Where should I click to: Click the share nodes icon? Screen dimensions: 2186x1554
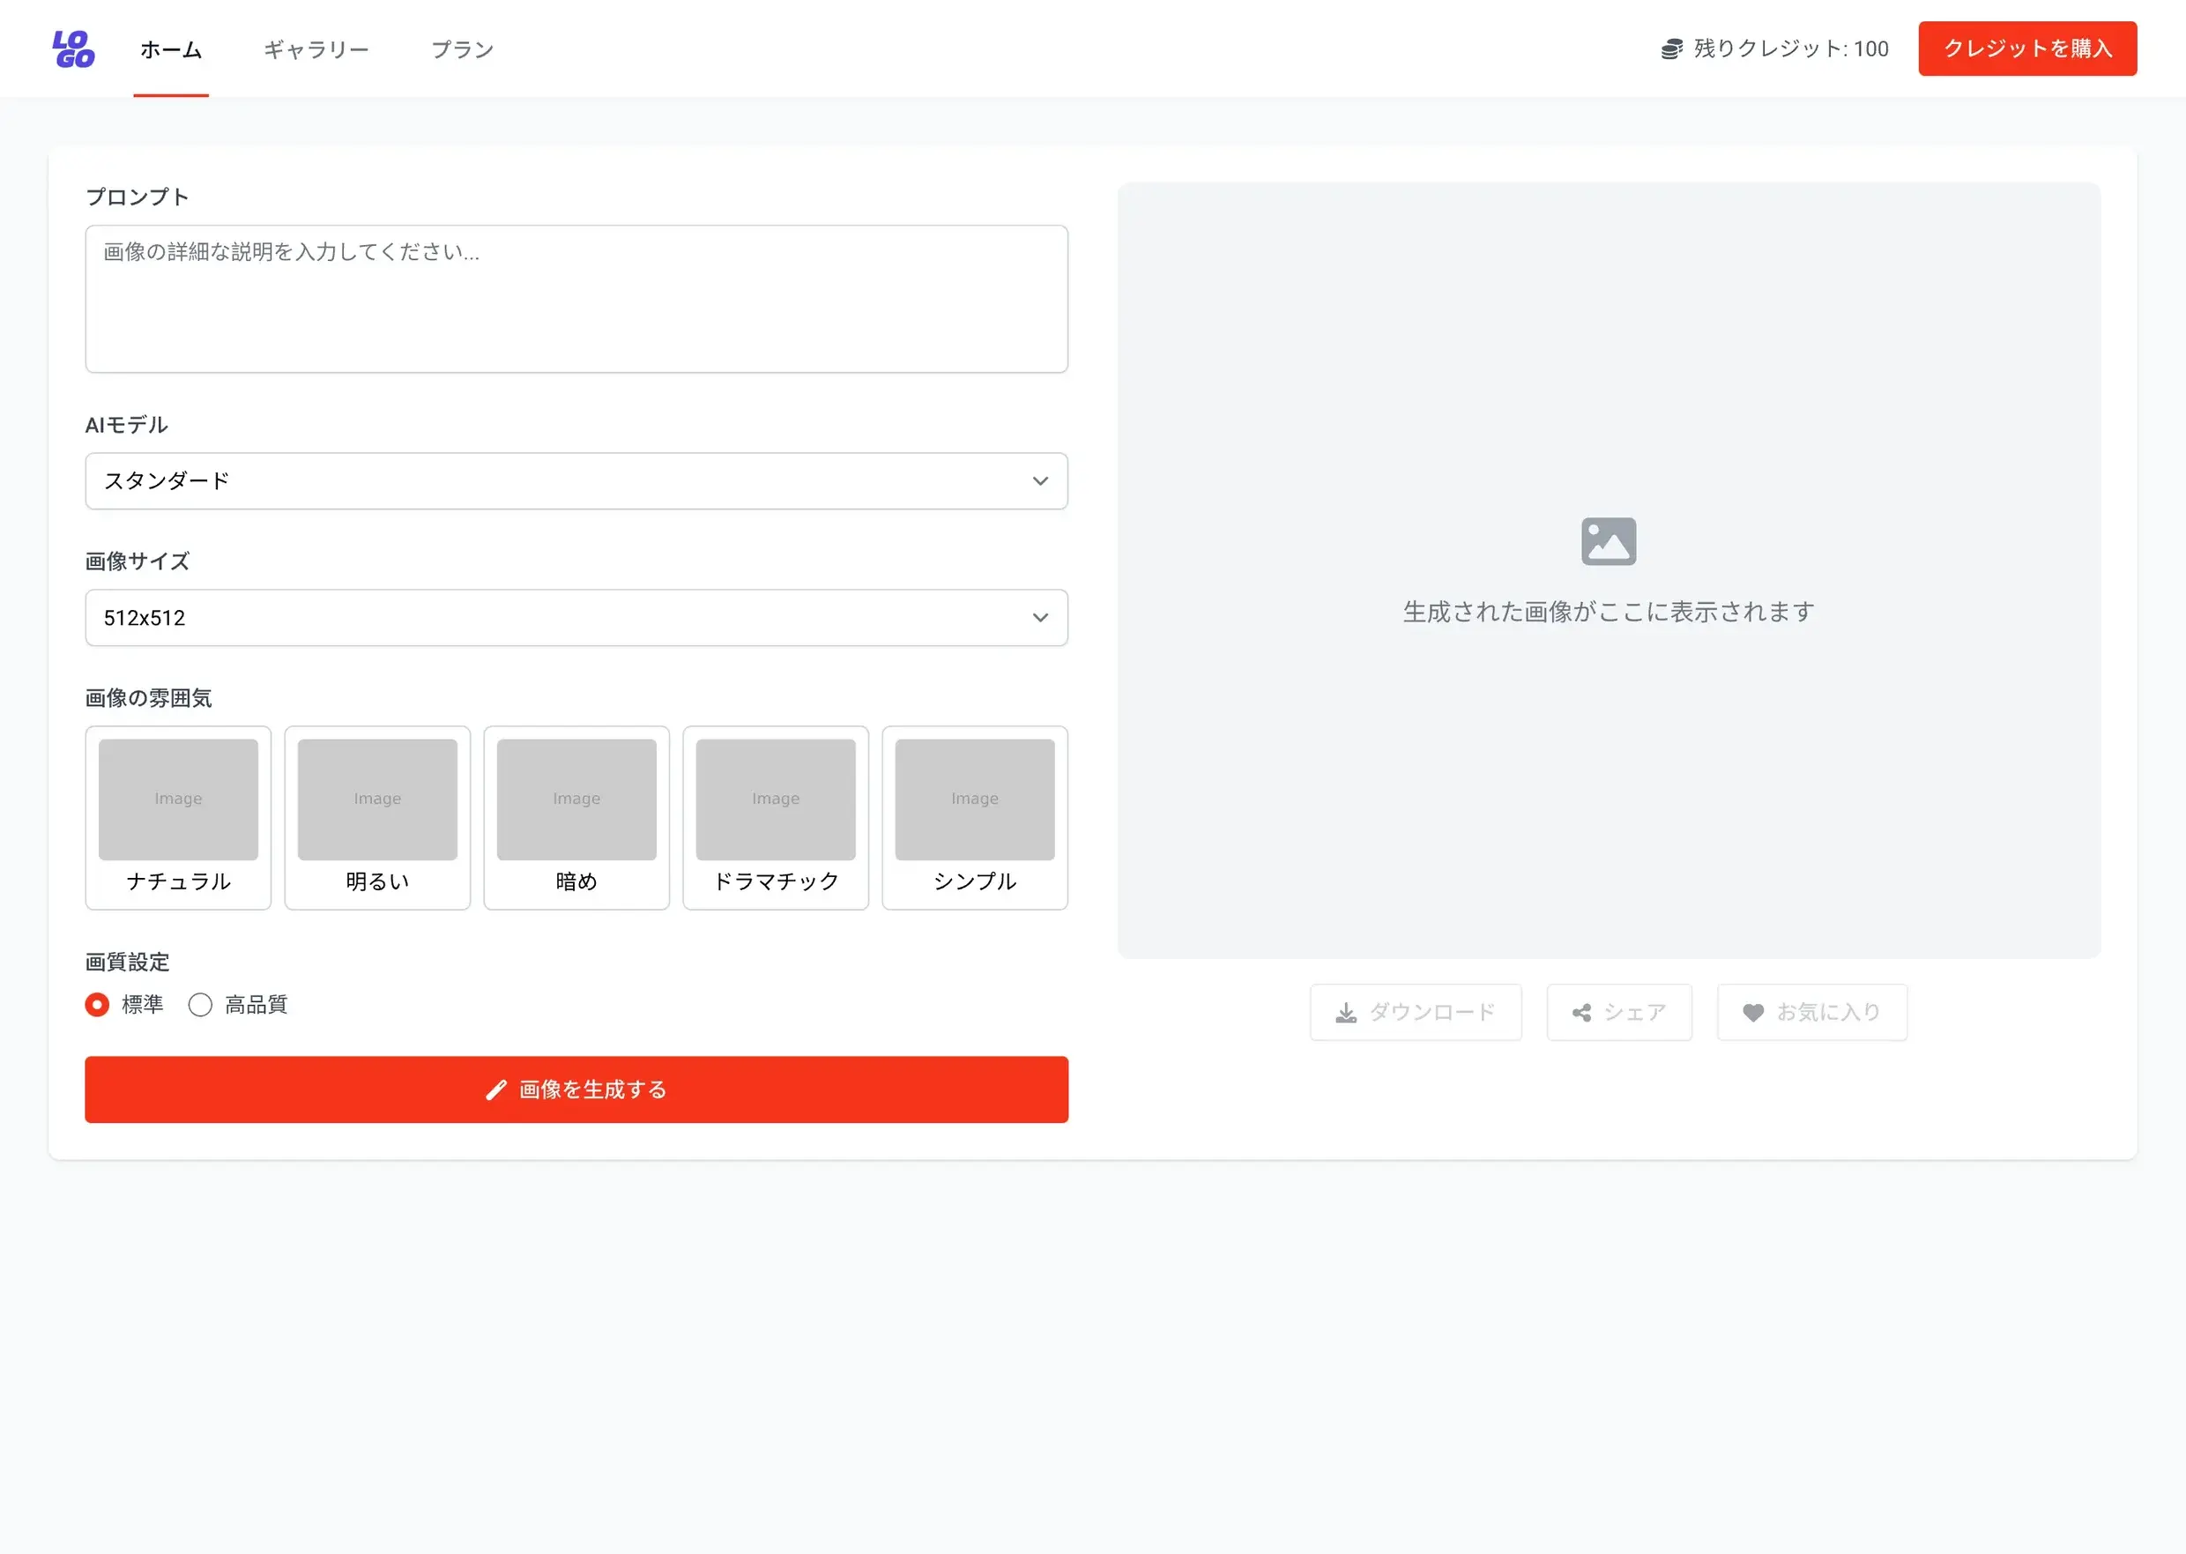pos(1581,1013)
